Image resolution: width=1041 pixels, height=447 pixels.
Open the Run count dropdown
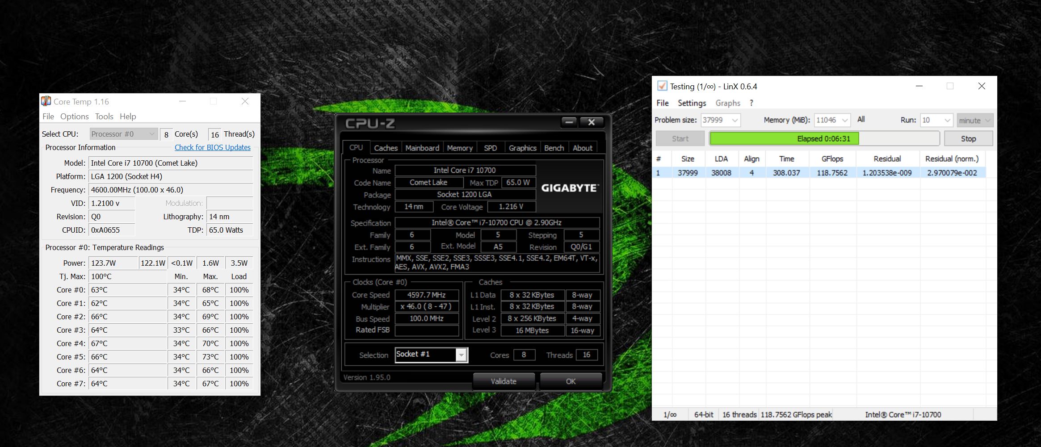[947, 120]
